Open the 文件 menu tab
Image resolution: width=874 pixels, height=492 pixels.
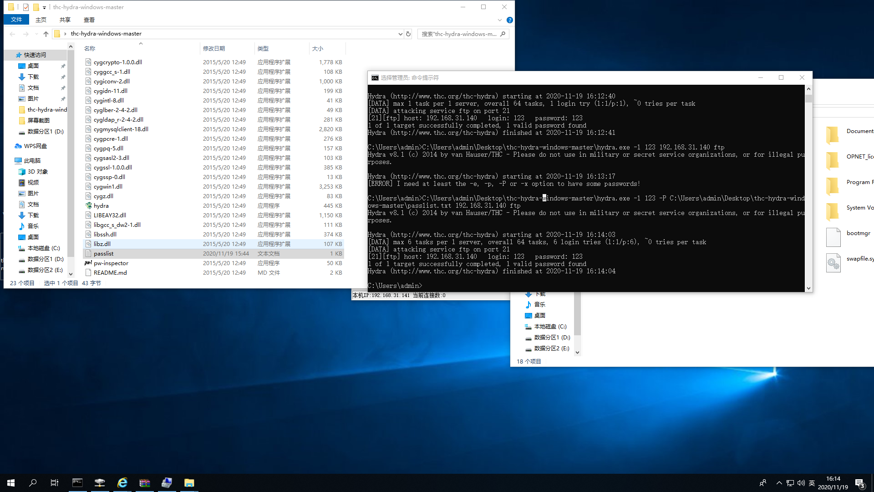16,20
